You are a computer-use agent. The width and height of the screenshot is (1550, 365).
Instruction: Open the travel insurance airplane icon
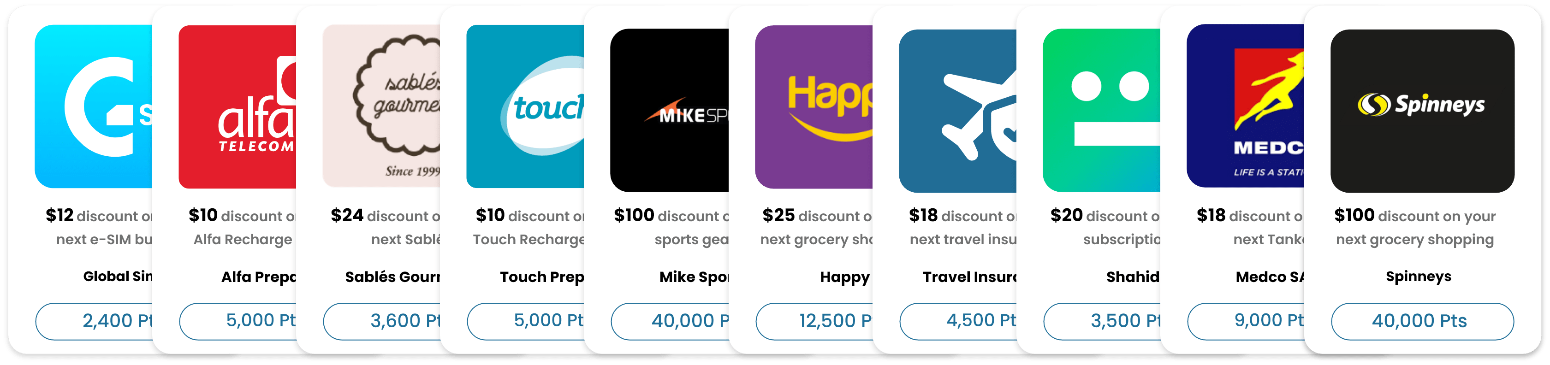coord(958,111)
